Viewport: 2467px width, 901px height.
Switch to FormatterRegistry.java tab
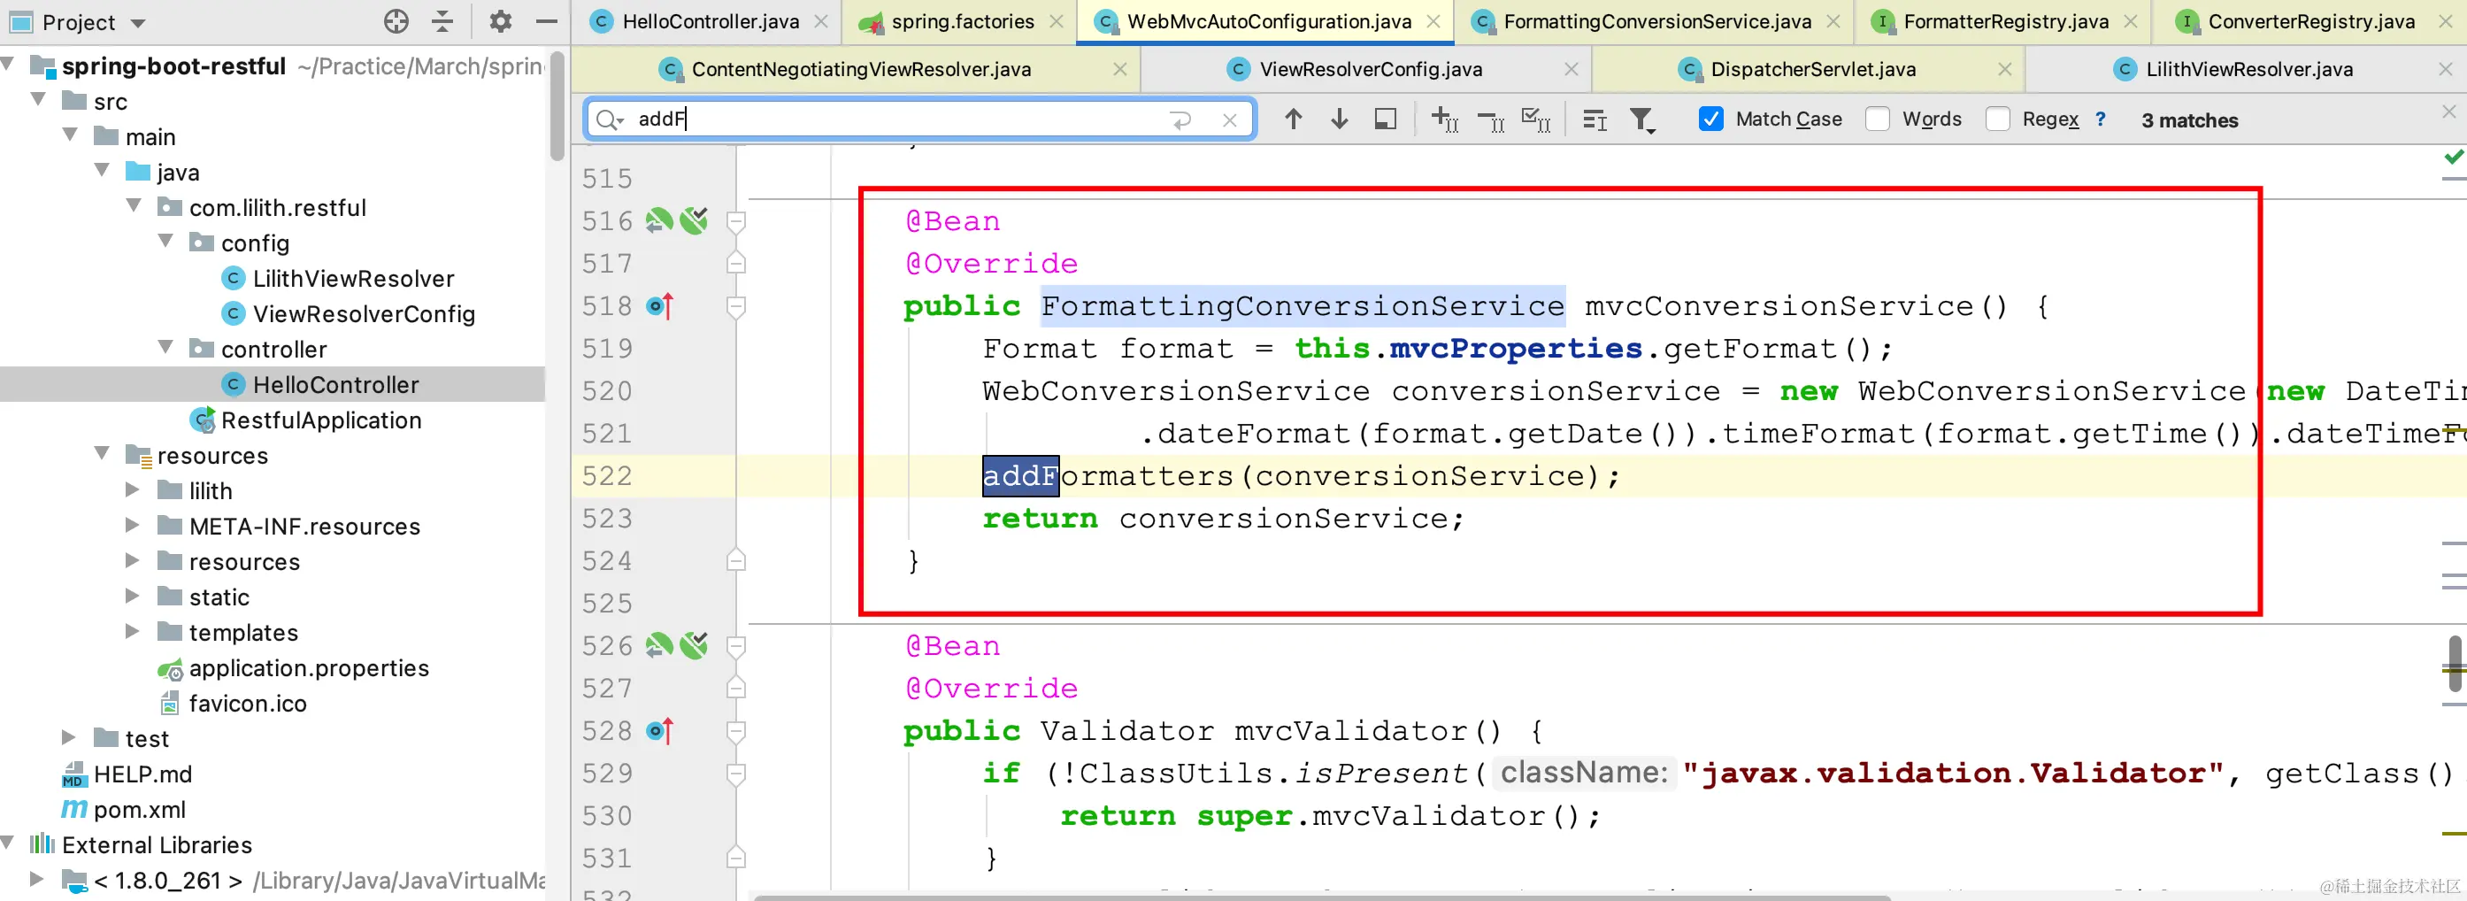(2005, 21)
